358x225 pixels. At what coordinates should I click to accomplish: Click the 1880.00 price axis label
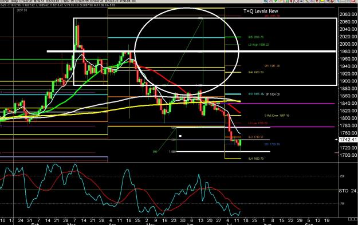click(348, 89)
